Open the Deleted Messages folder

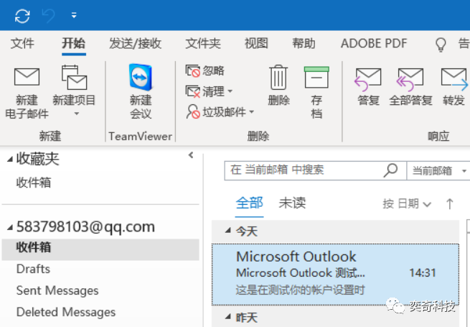66,313
